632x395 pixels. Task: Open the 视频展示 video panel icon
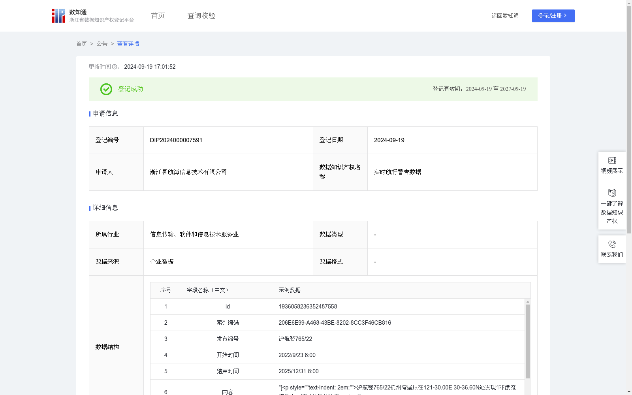coord(612,160)
